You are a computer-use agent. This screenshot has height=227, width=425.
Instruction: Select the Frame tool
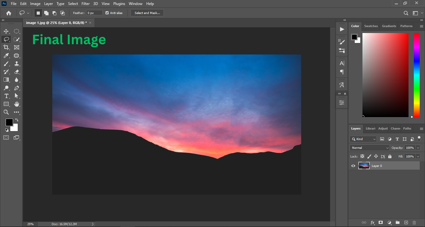click(x=16, y=47)
